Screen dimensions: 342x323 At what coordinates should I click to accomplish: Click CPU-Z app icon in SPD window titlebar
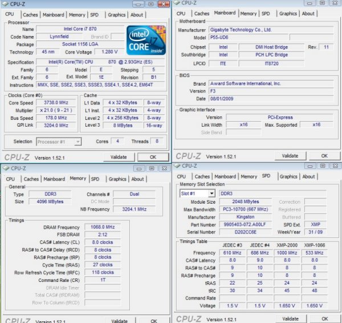point(177,165)
